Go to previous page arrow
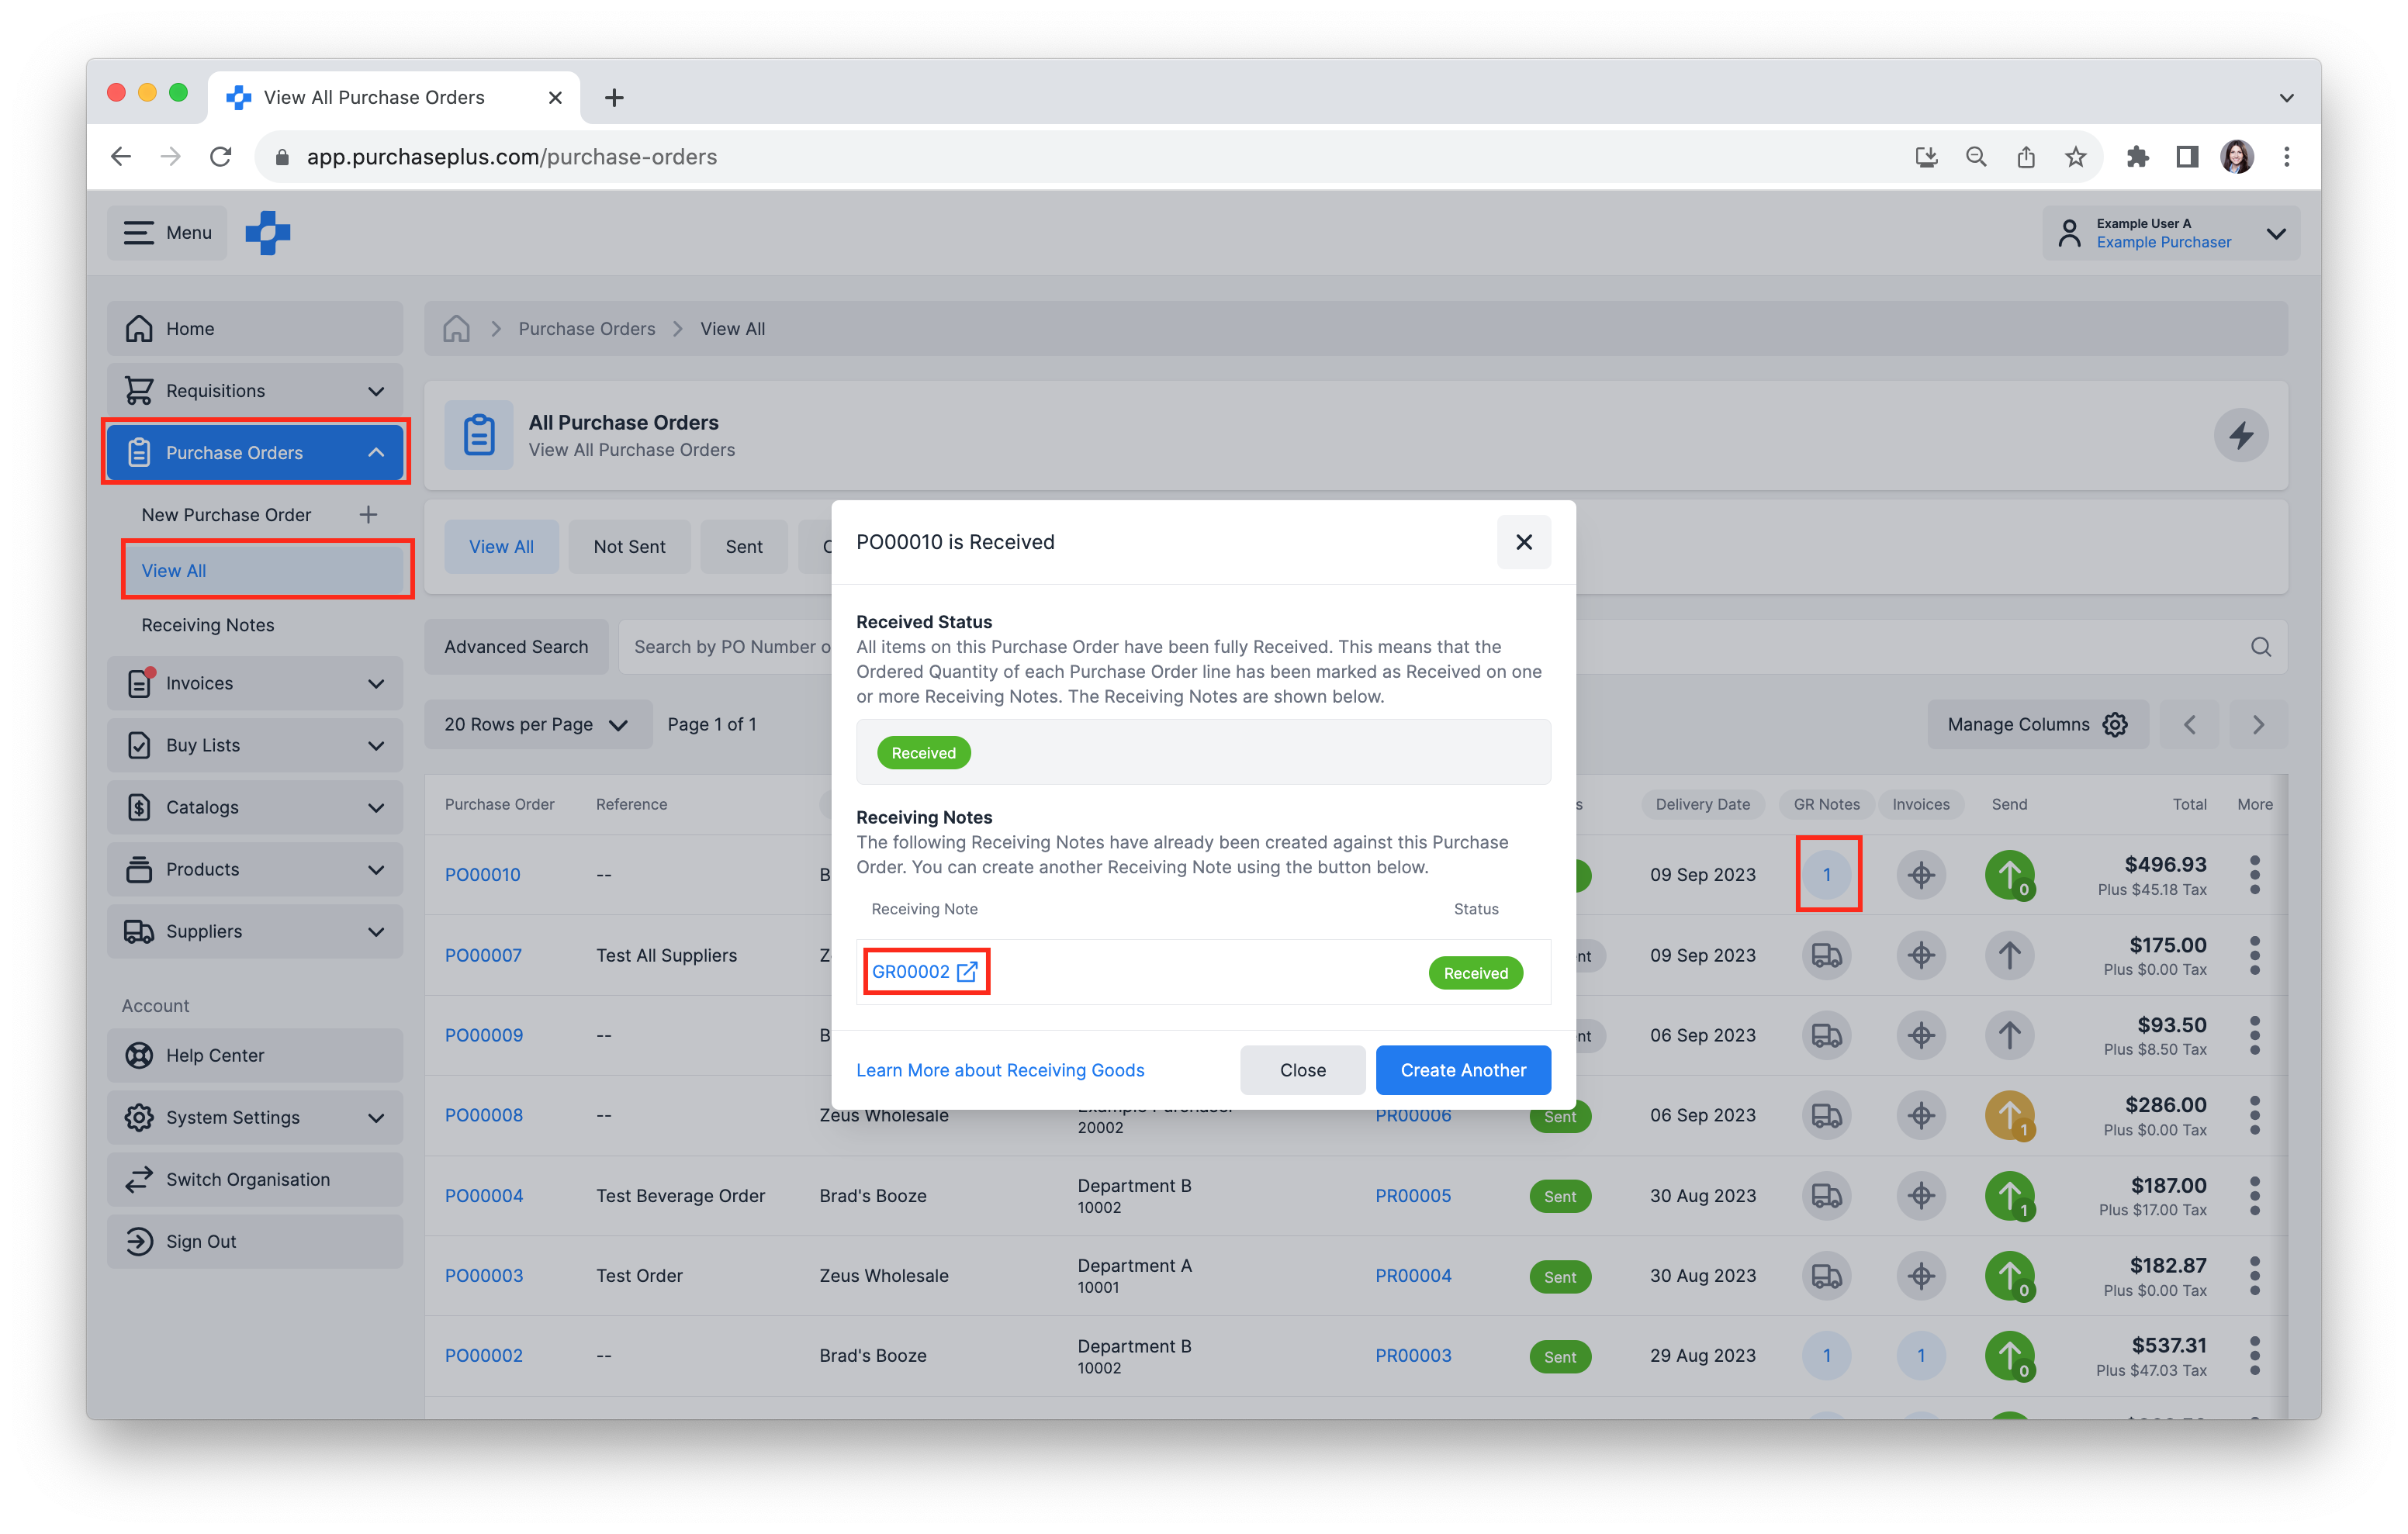The image size is (2408, 1534). click(x=2190, y=724)
